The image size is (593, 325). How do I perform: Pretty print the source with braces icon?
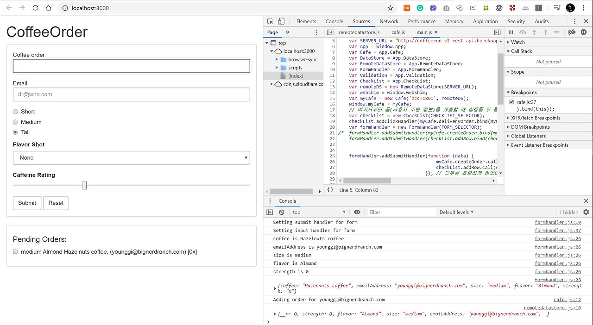point(330,190)
